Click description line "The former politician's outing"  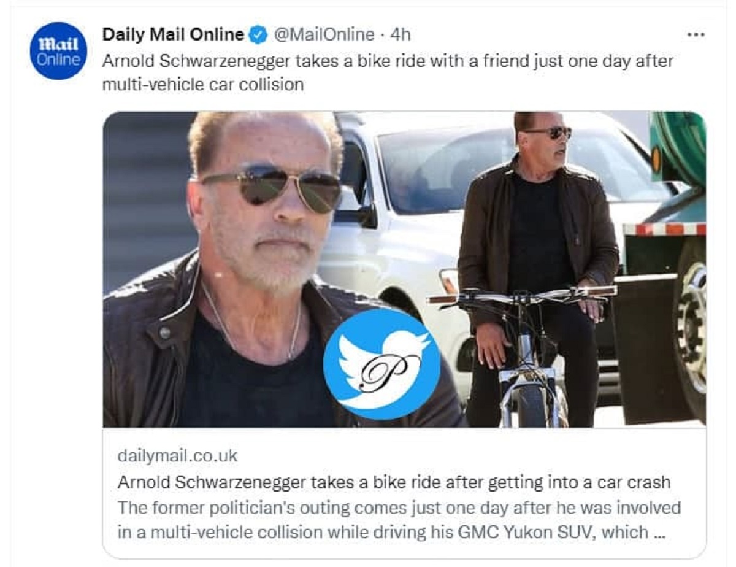coord(399,508)
